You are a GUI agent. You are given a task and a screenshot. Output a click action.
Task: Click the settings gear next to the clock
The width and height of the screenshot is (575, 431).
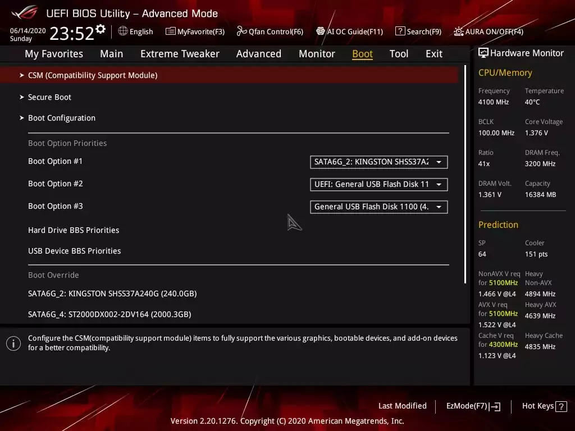101,29
